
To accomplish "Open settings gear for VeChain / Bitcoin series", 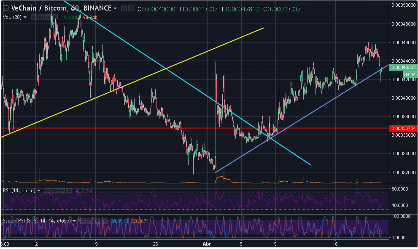I will (131, 8).
